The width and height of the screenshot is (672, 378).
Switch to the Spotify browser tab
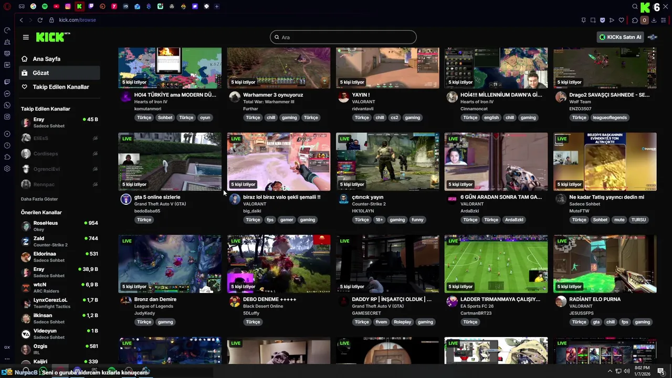click(x=45, y=6)
